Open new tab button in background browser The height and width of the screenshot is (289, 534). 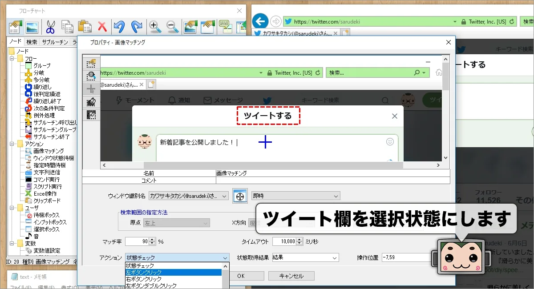coord(345,32)
